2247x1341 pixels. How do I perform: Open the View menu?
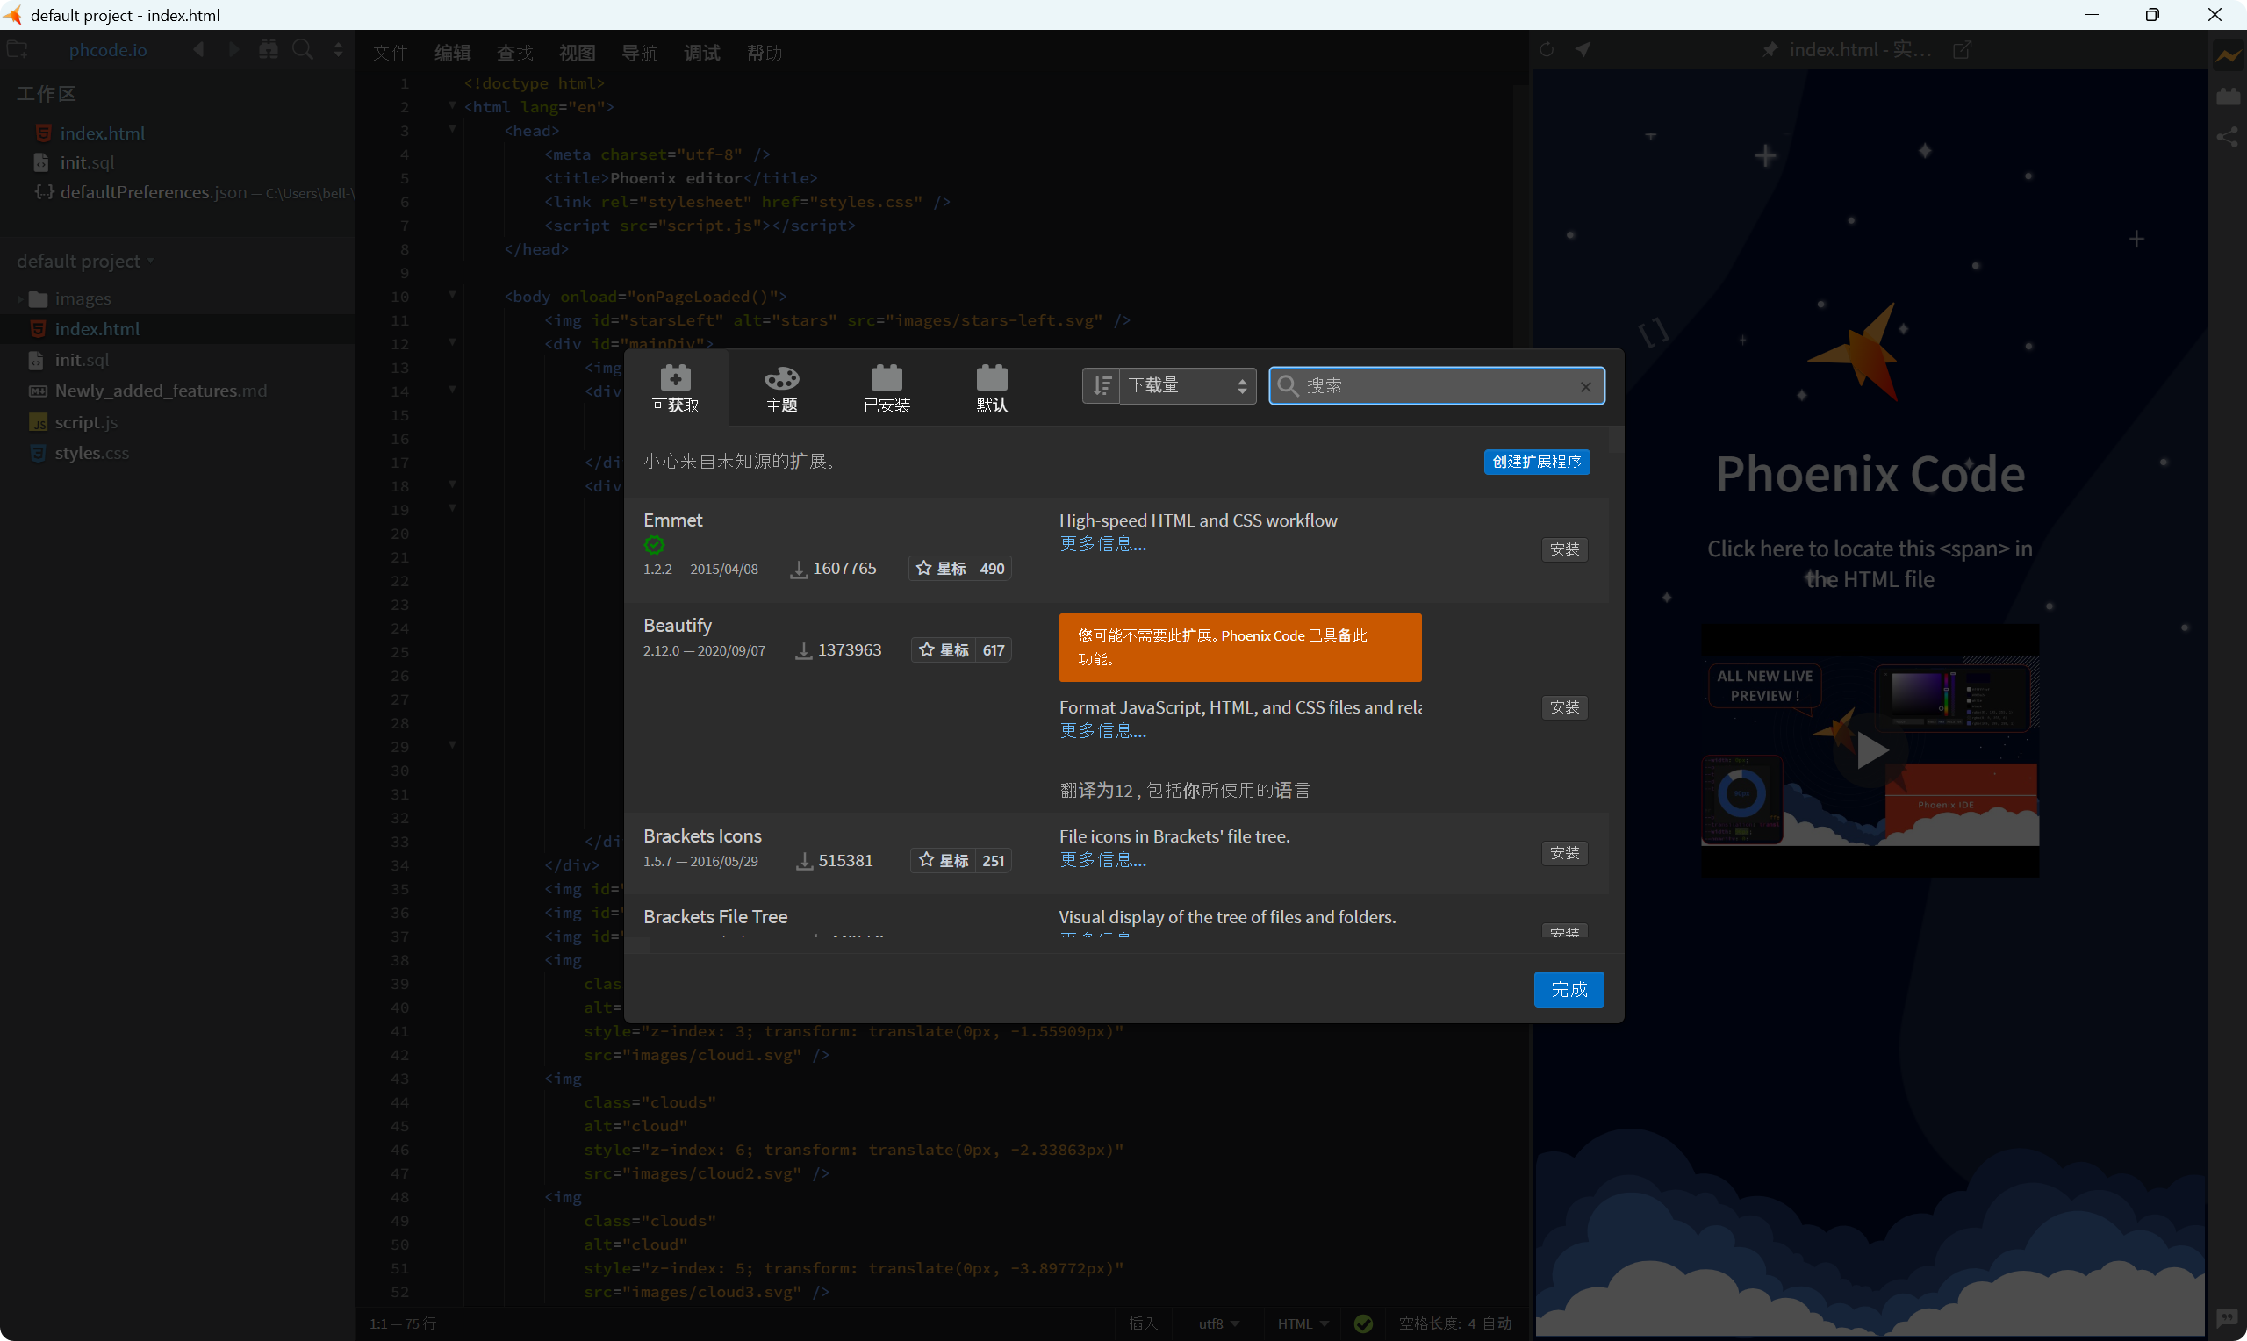coord(577,54)
